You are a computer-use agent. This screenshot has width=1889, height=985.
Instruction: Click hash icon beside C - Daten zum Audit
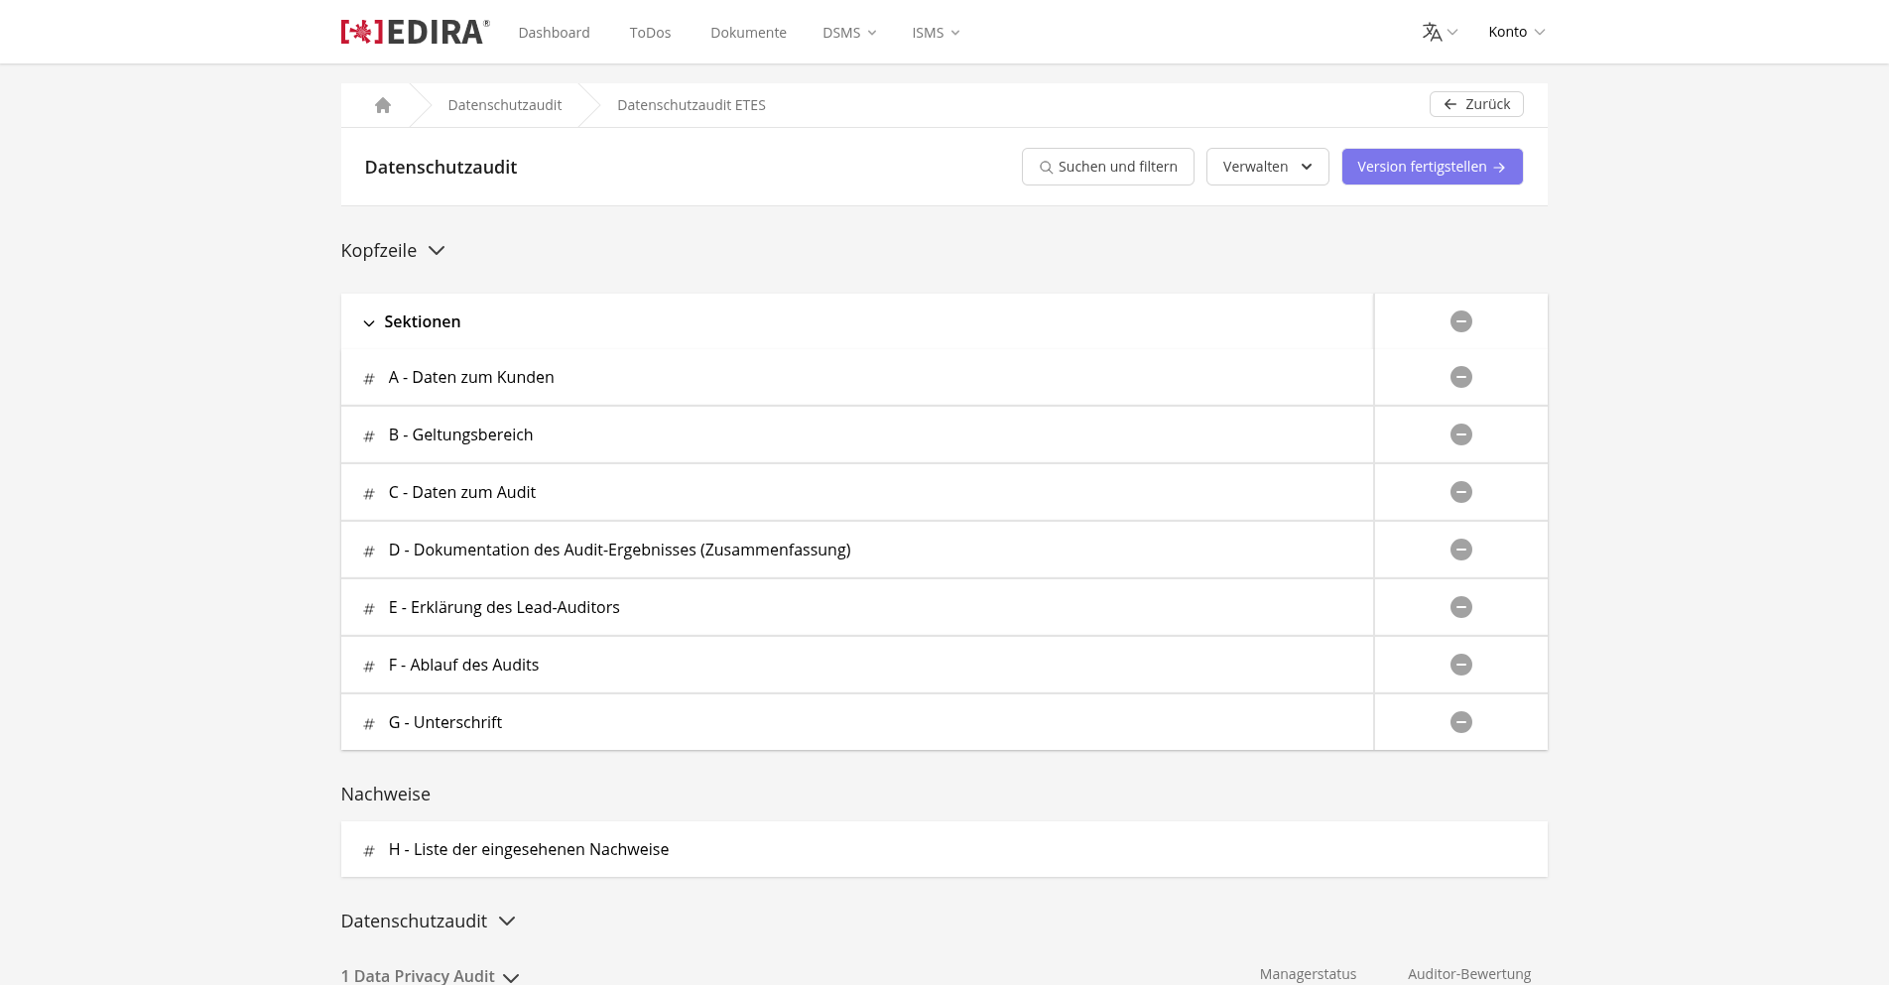(369, 494)
